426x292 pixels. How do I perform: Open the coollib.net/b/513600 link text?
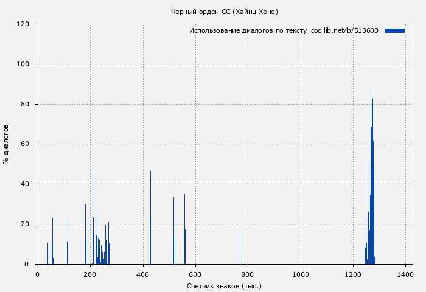coord(344,30)
